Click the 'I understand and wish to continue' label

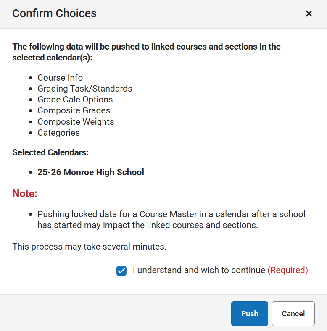199,270
